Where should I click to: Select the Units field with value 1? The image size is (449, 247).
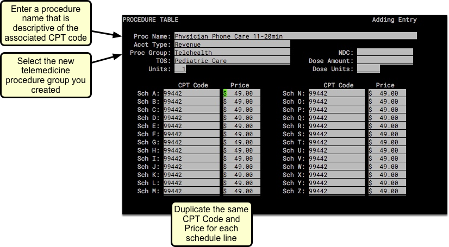tap(180, 68)
